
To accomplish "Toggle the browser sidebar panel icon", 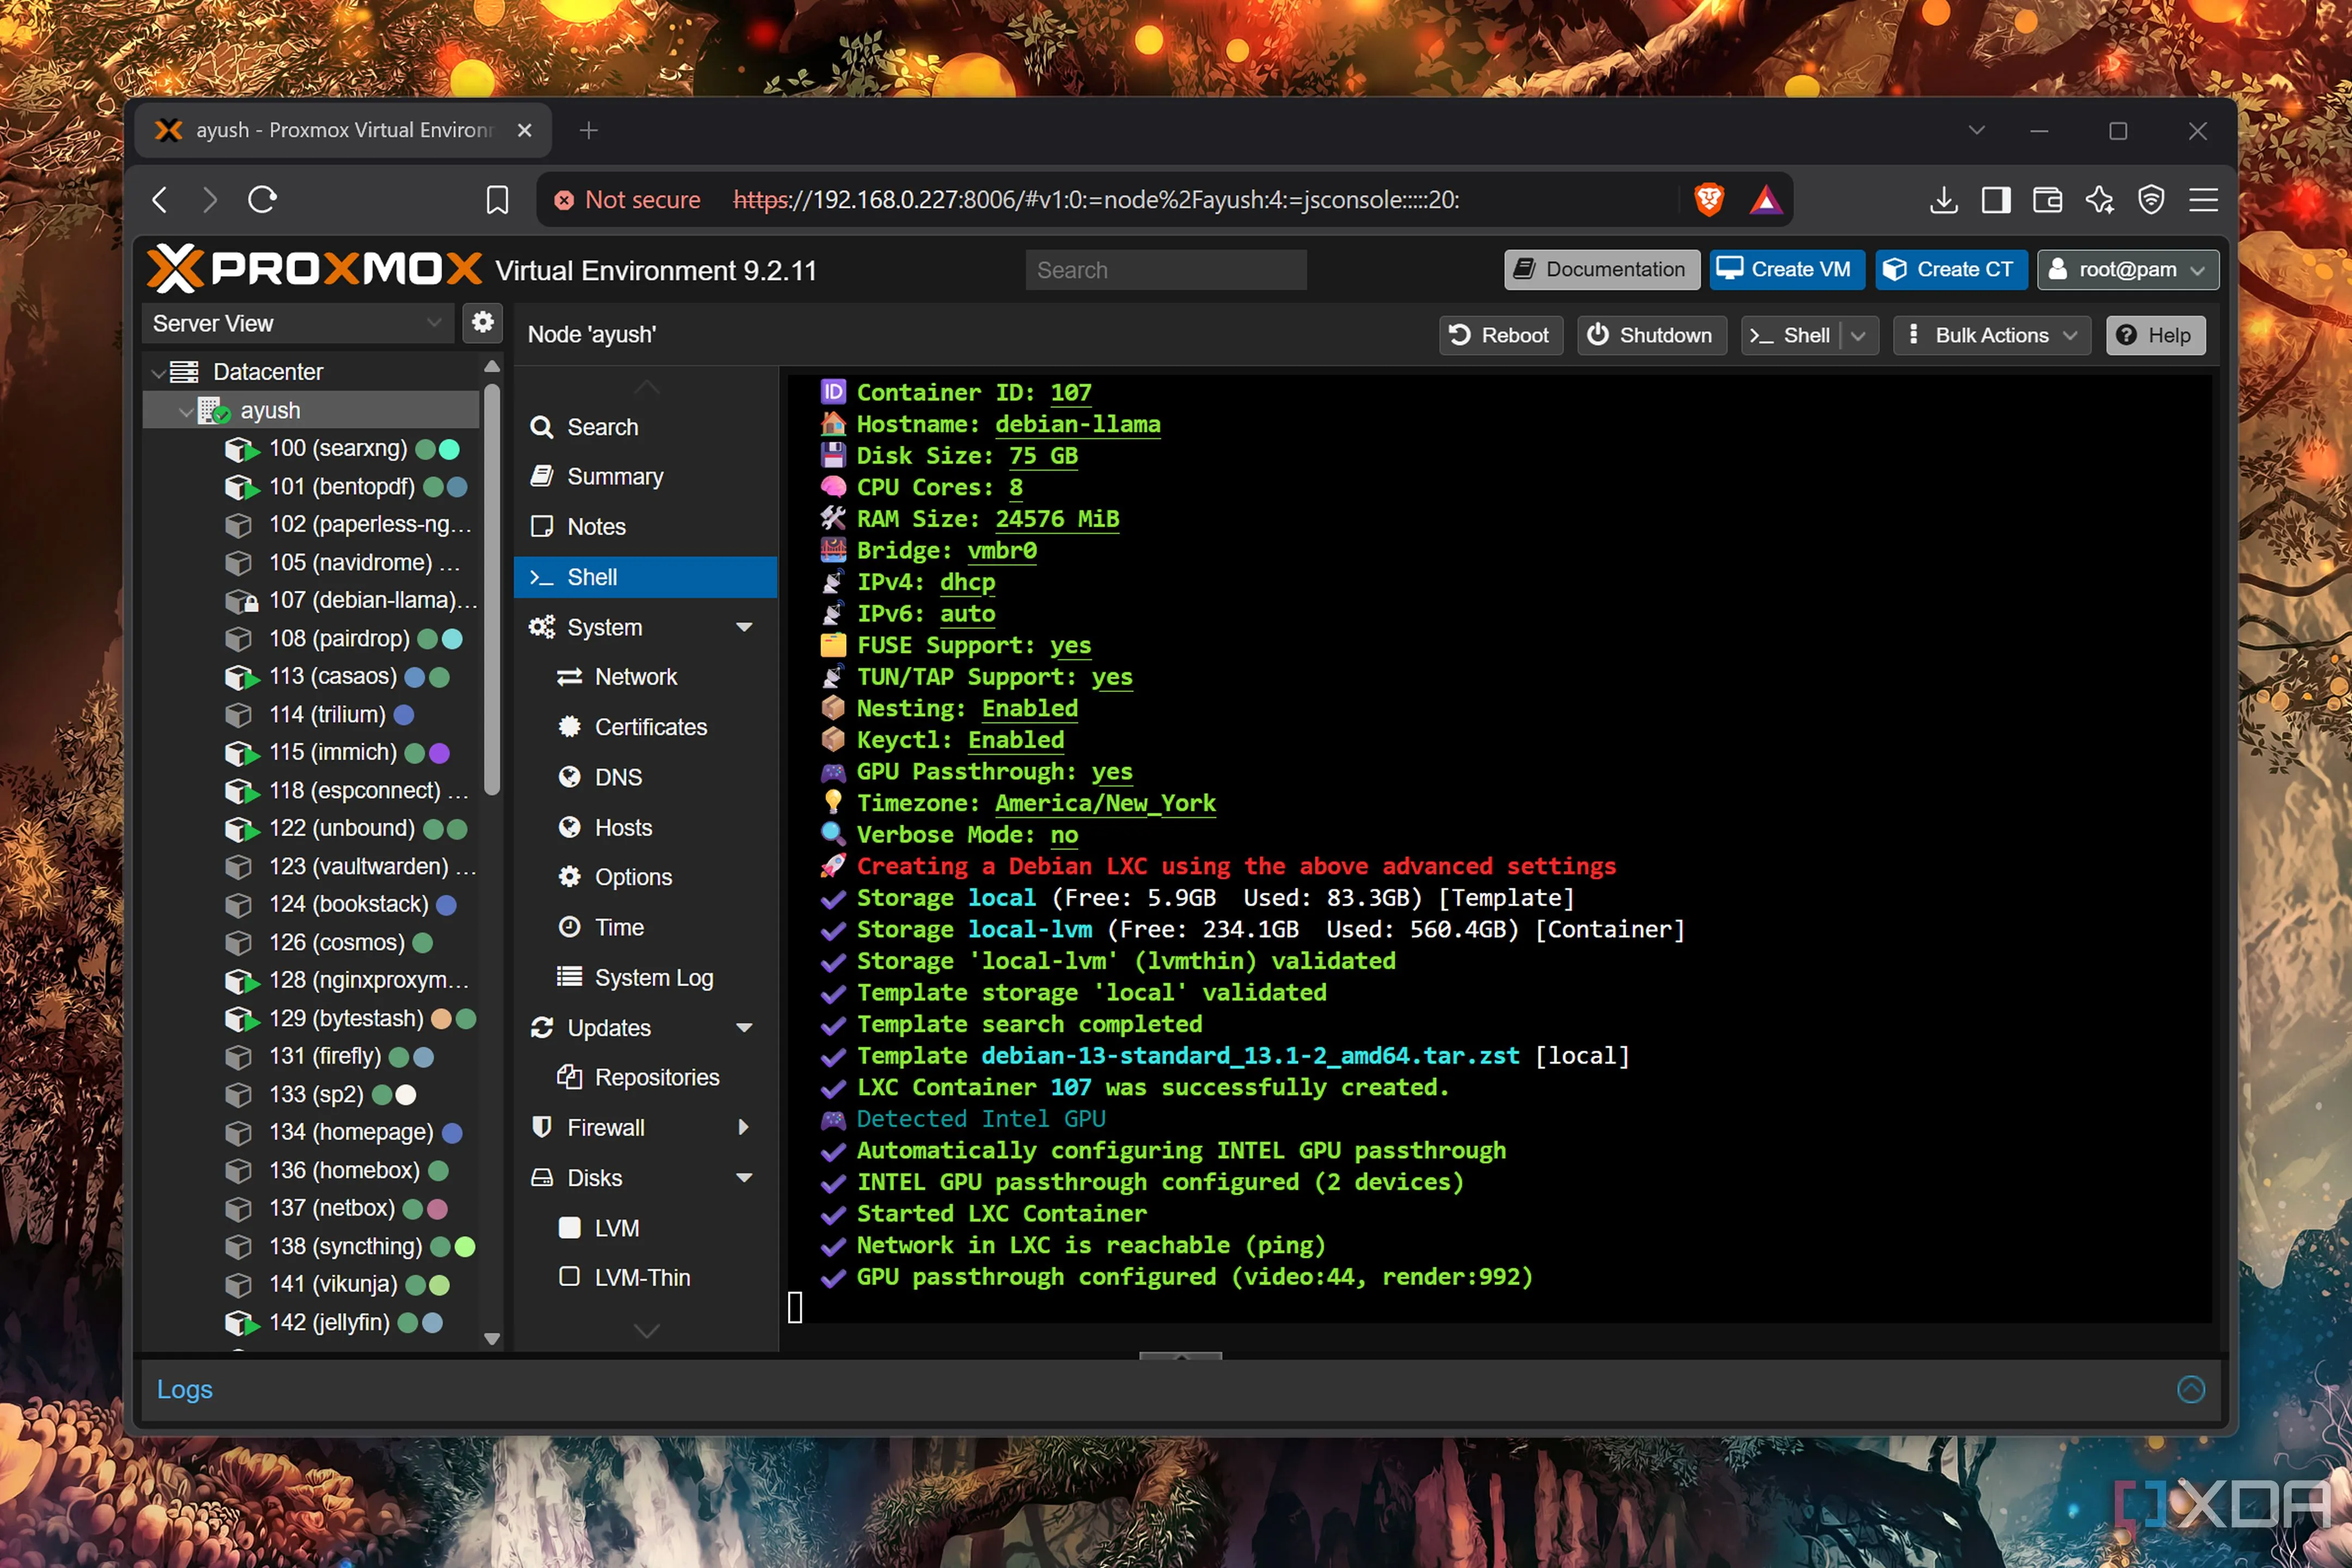I will 1996,200.
